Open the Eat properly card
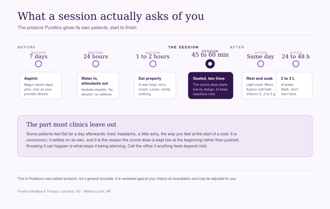Viewport: 330px width, 209px height. click(x=155, y=86)
